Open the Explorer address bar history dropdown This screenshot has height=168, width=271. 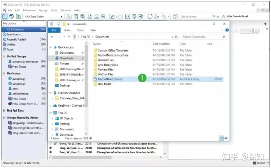pos(172,37)
